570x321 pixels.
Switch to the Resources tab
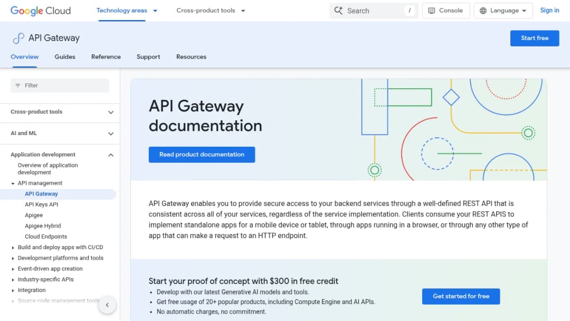[x=191, y=56]
